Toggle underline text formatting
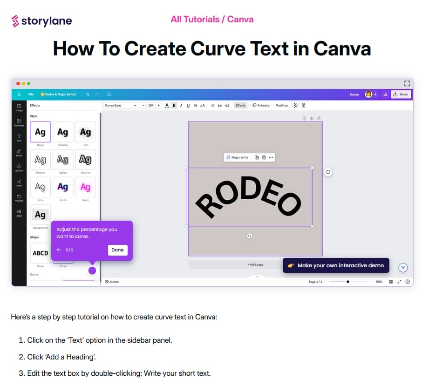The image size is (422, 379). pyautogui.click(x=188, y=105)
